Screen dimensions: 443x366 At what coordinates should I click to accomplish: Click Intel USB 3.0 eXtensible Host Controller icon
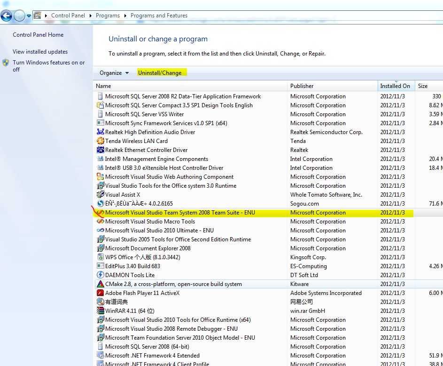click(x=100, y=168)
